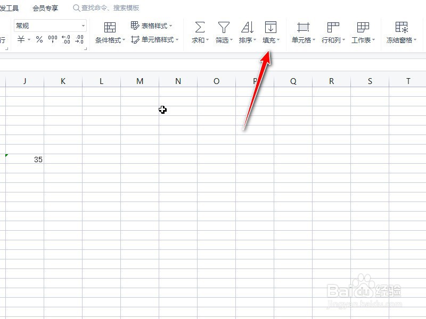Open the number format 常规 dropdown
426x319 pixels.
(x=84, y=26)
